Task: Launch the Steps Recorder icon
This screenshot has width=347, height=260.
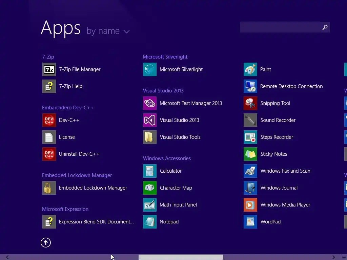Action: 250,137
